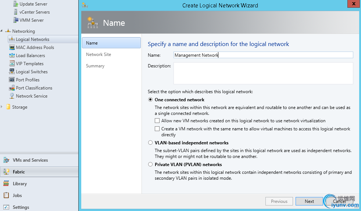Select Network Service tree item

(x=32, y=96)
